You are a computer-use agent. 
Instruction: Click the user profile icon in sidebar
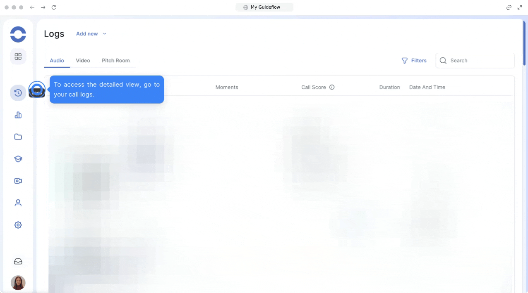[x=18, y=203]
